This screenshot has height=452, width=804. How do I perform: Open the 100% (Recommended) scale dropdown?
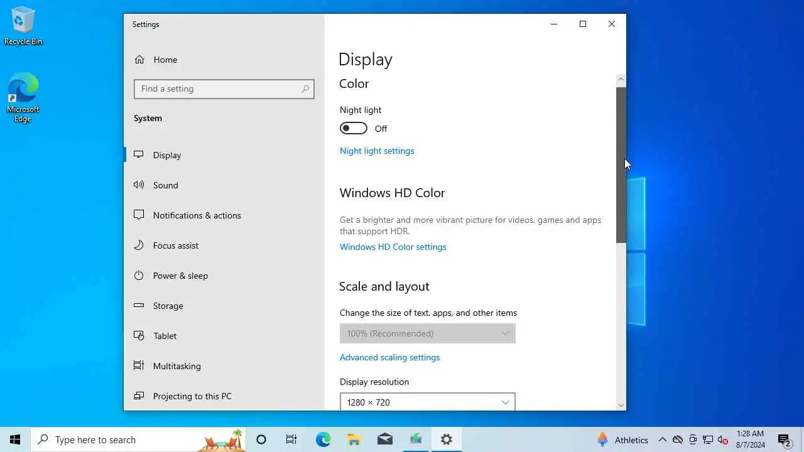pos(427,333)
